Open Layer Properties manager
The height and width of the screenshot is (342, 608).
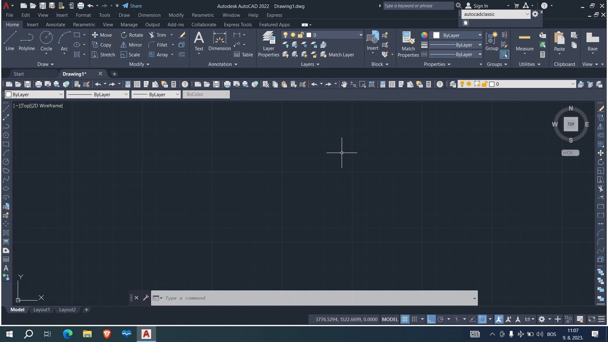pyautogui.click(x=269, y=44)
